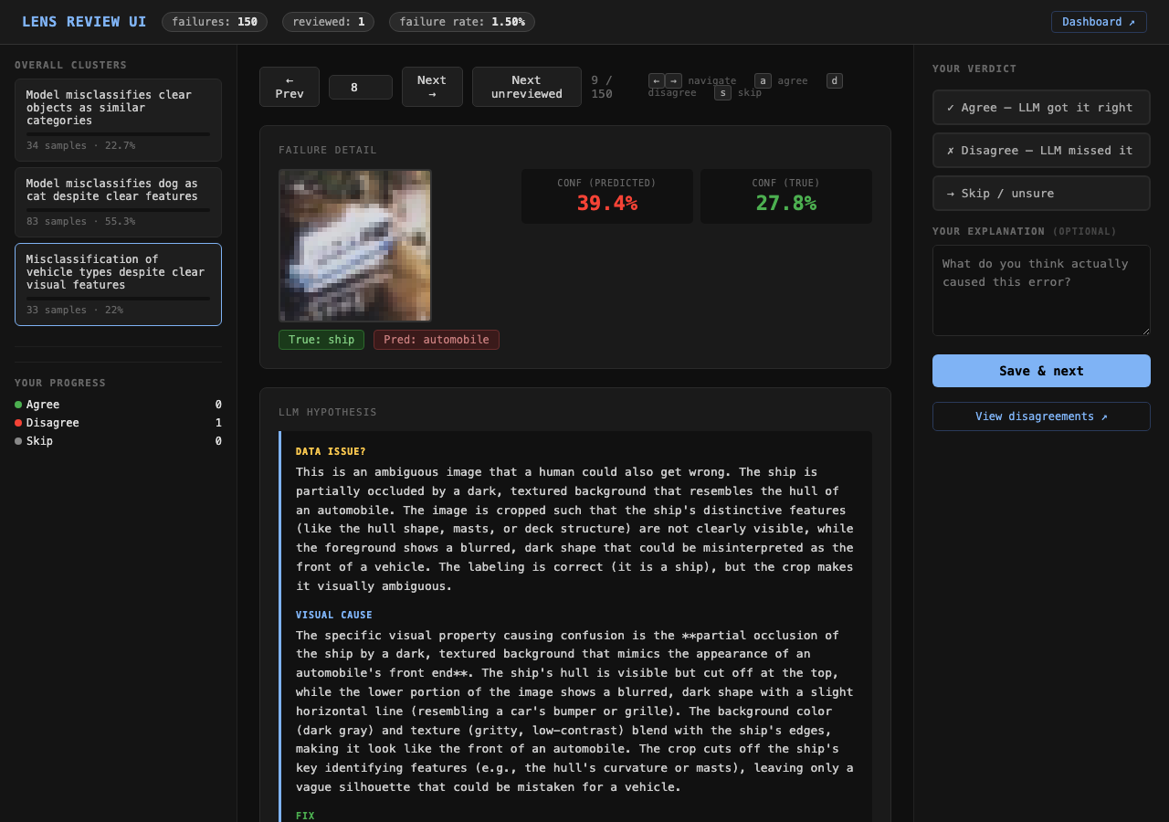This screenshot has width=1169, height=822.
Task: Focus the explanation text area
Action: [1041, 290]
